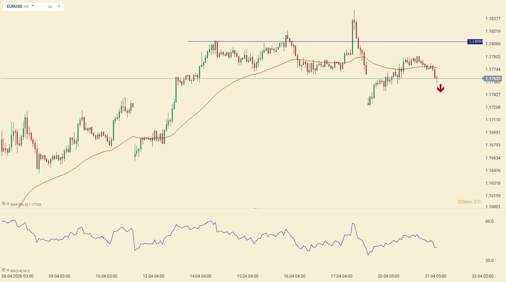Click the candle countdown timer

(x=470, y=202)
